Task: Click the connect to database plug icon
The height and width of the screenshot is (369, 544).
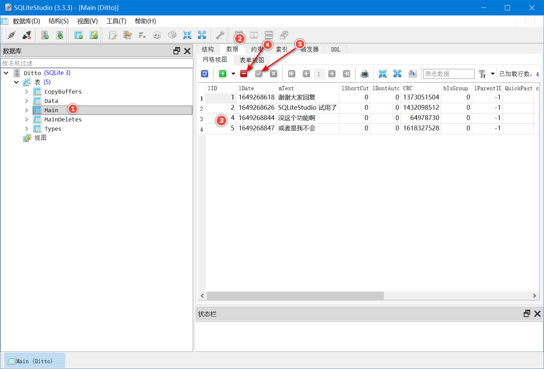Action: point(12,35)
